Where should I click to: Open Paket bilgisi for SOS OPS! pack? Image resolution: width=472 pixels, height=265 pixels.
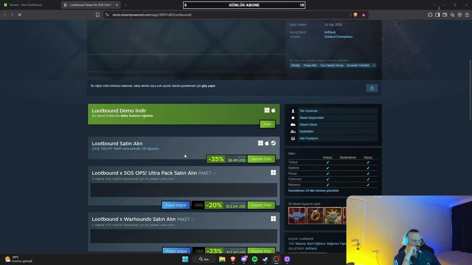pos(176,205)
